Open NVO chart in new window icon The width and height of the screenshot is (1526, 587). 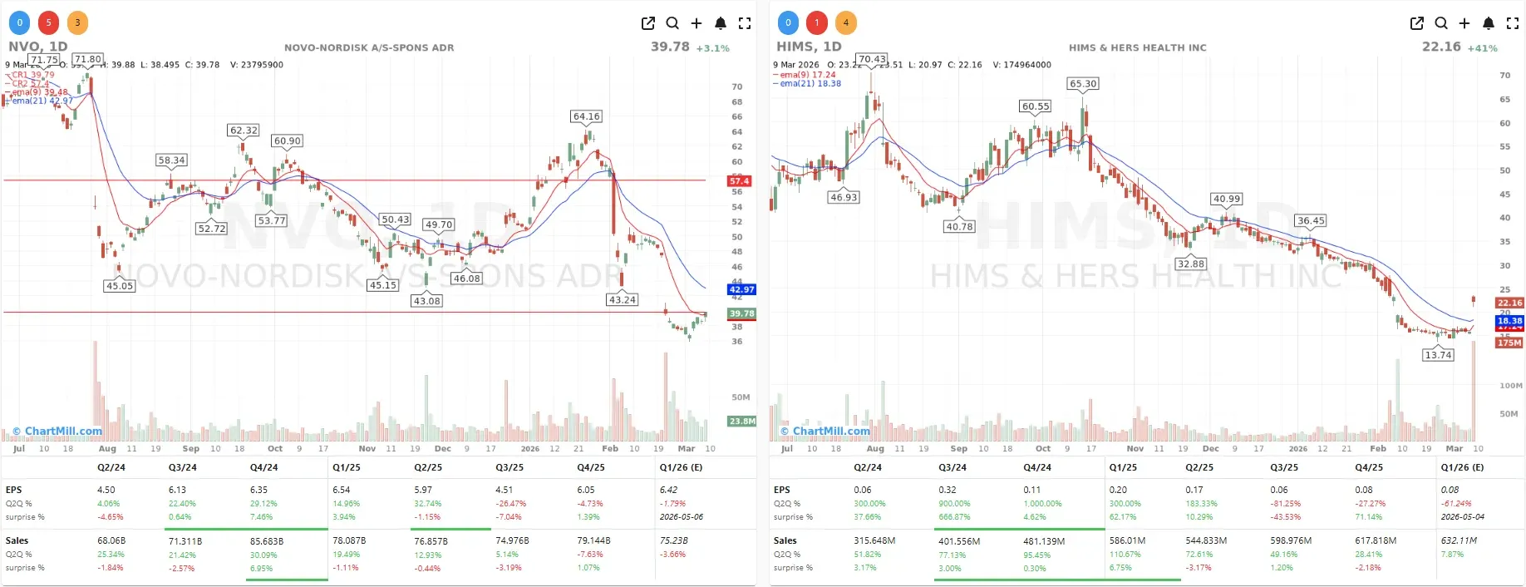pyautogui.click(x=648, y=23)
